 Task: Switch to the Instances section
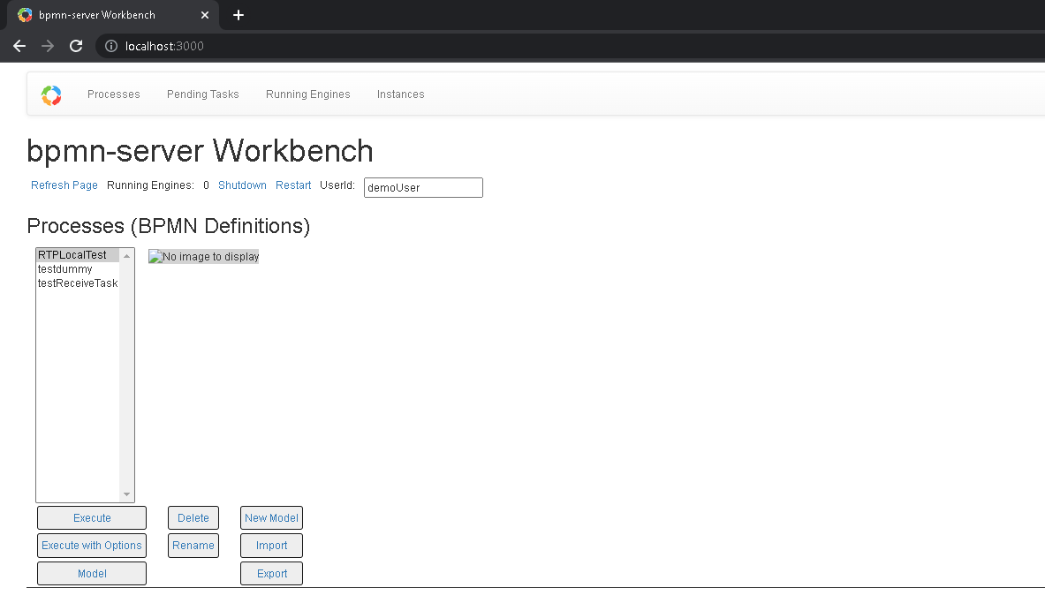pyautogui.click(x=400, y=94)
